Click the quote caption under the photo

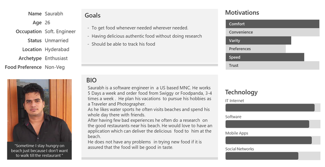coord(39,151)
